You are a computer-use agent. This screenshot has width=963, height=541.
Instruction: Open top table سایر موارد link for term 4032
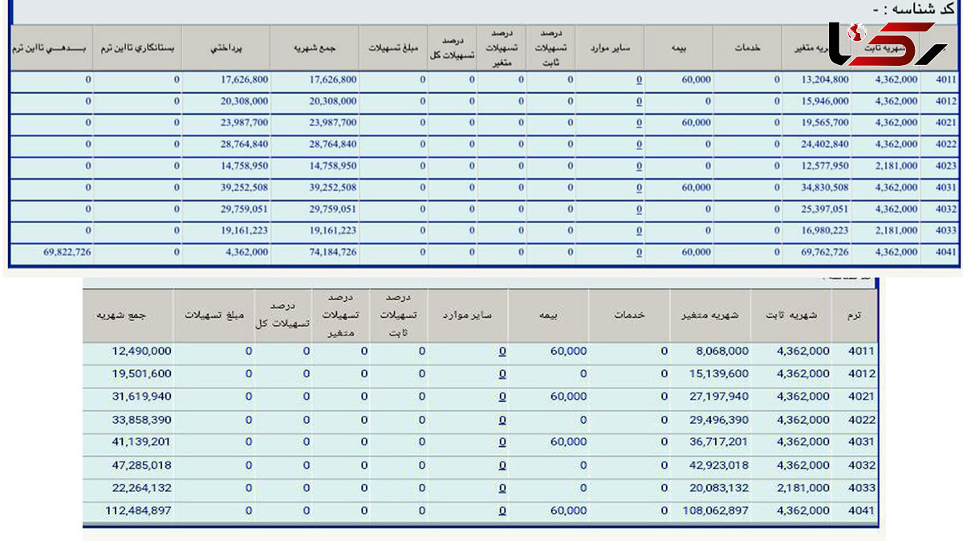639,209
